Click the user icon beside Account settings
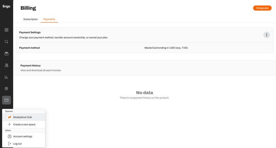276x148 pixels. point(10,136)
